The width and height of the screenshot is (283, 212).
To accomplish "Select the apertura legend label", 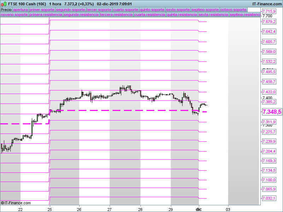I will pos(21,10).
